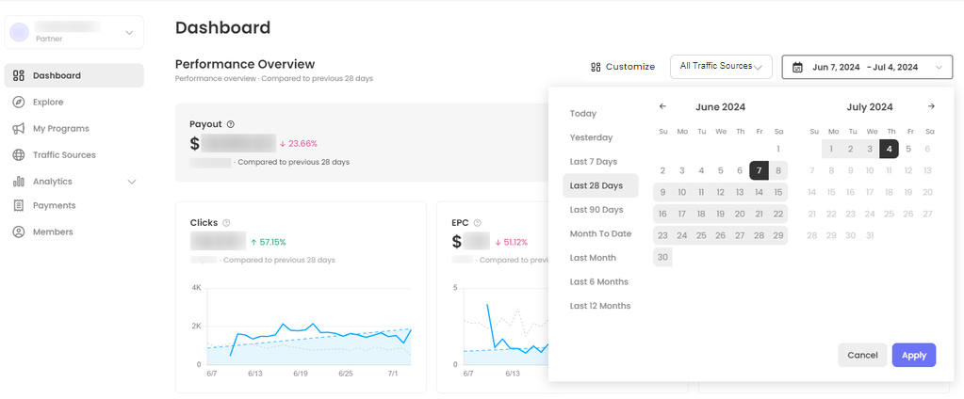Click the Dashboard grid icon in sidebar
964x399 pixels.
click(x=19, y=75)
